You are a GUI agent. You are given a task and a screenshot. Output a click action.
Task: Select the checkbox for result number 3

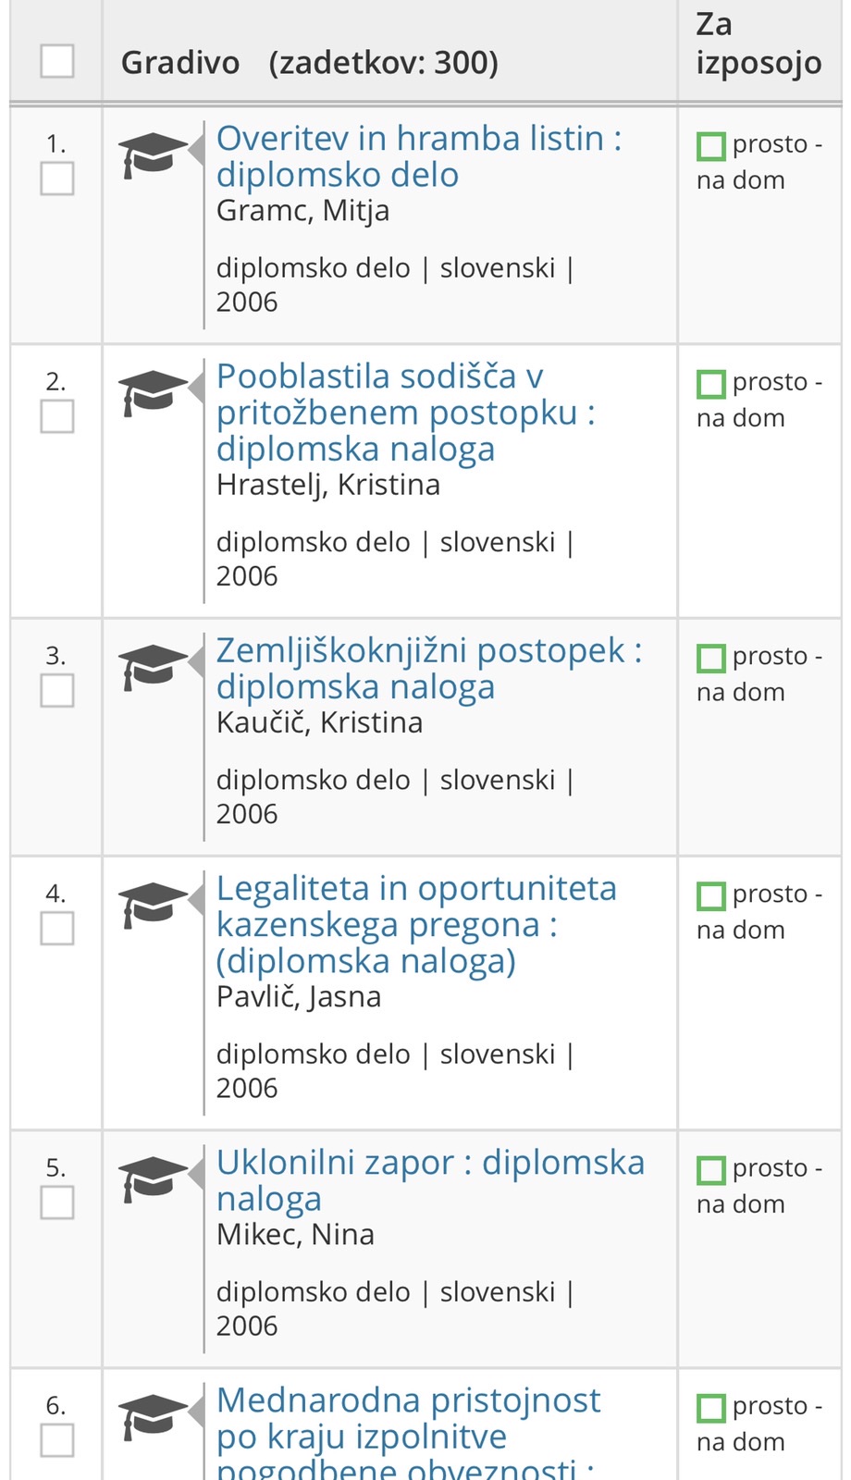click(57, 690)
